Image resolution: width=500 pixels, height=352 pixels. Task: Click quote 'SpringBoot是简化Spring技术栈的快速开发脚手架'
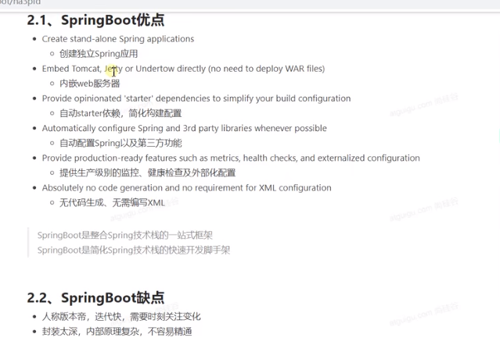133,251
